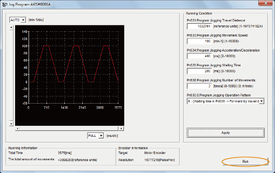Open the FULL time scale dropdown
275x173 pixels.
pyautogui.click(x=101, y=136)
